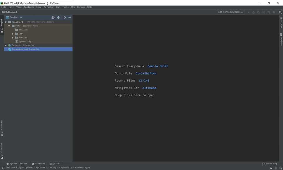Screen dimensions: 283x170
Task: Open the Tools menu
Action: click(65, 7)
